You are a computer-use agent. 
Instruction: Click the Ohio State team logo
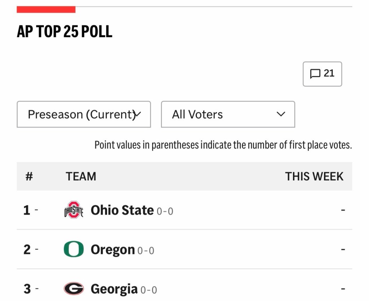[74, 210]
